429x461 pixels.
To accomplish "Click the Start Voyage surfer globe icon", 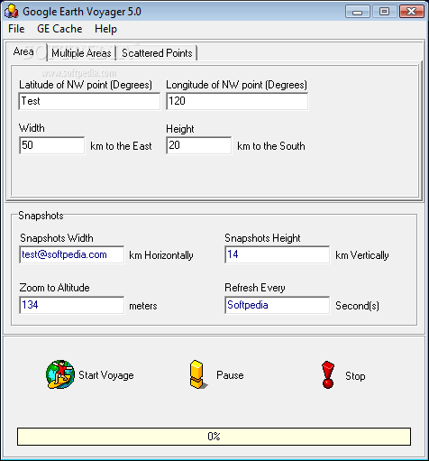I will [x=60, y=374].
